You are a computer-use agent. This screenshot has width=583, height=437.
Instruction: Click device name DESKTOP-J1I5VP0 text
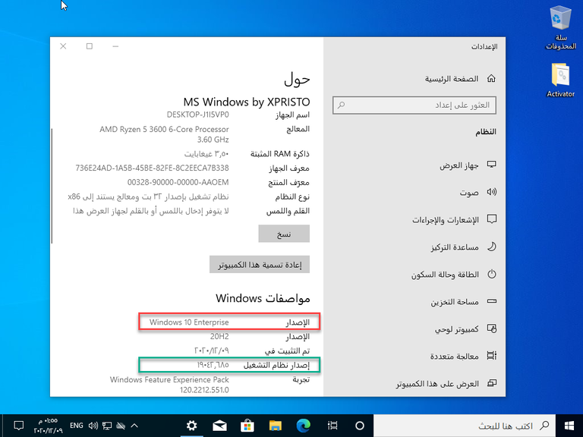pyautogui.click(x=198, y=115)
